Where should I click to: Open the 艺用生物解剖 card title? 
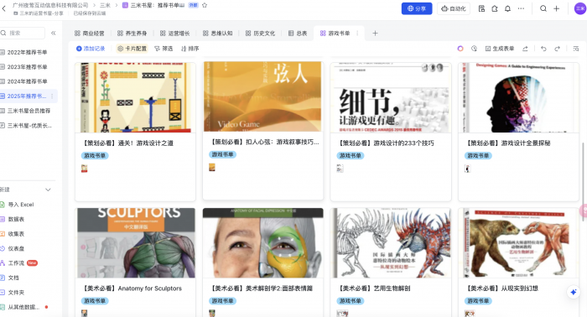(374, 288)
